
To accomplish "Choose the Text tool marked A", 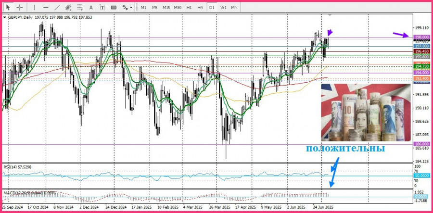I will (x=91, y=7).
